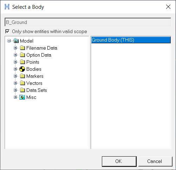Select Ground Body (THIS) in the list
Viewport: 176px width, 170px height.
131,40
